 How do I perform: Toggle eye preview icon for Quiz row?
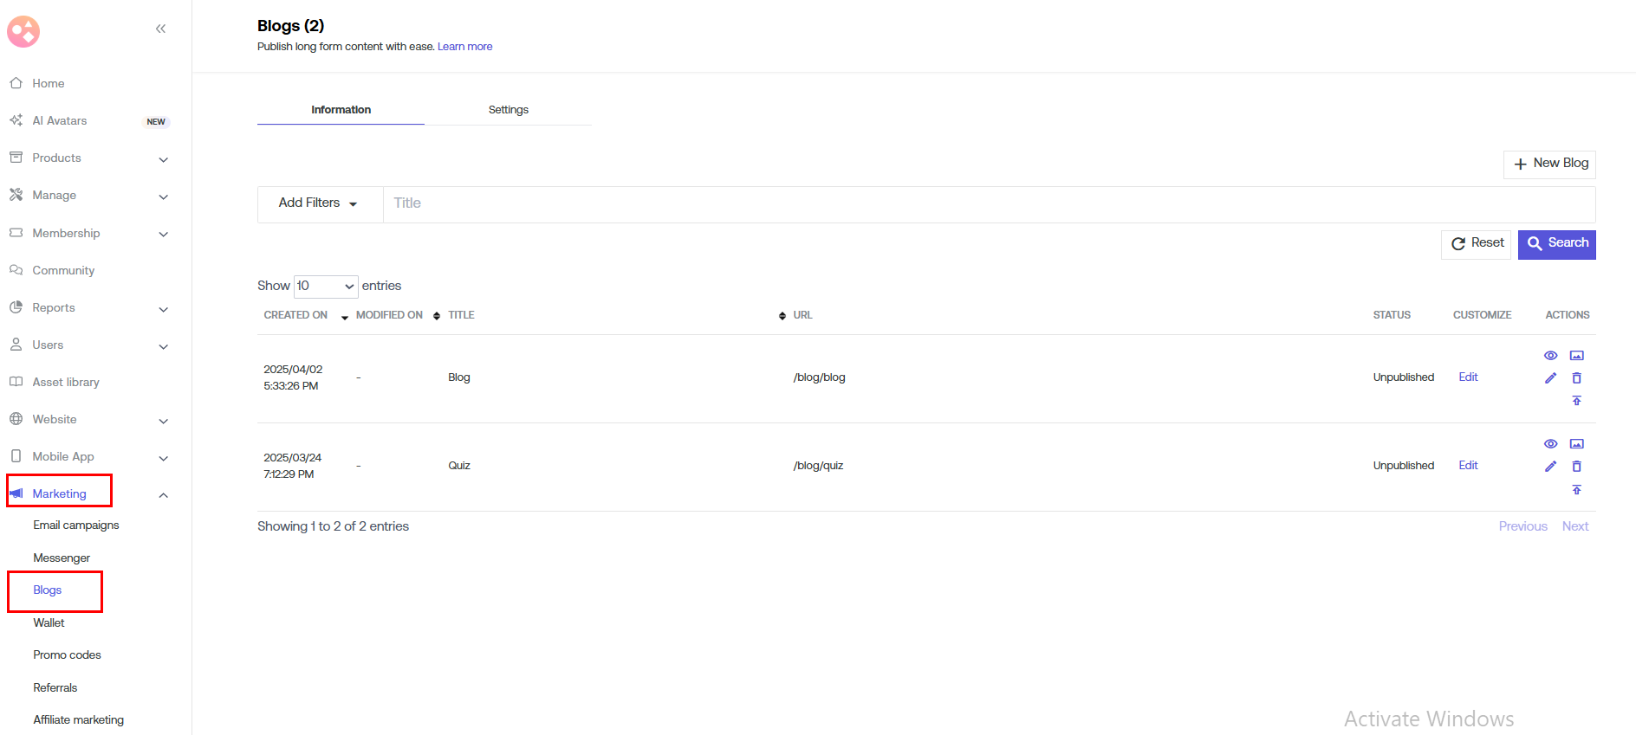[1550, 444]
